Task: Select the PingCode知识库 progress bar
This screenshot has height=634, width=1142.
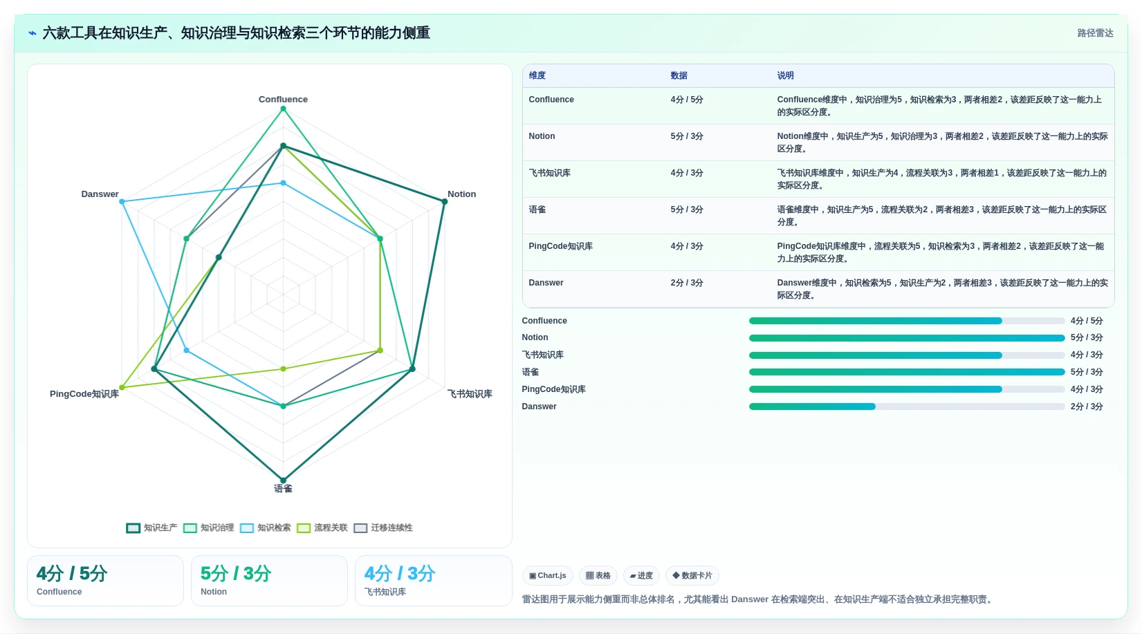Action: pos(906,389)
